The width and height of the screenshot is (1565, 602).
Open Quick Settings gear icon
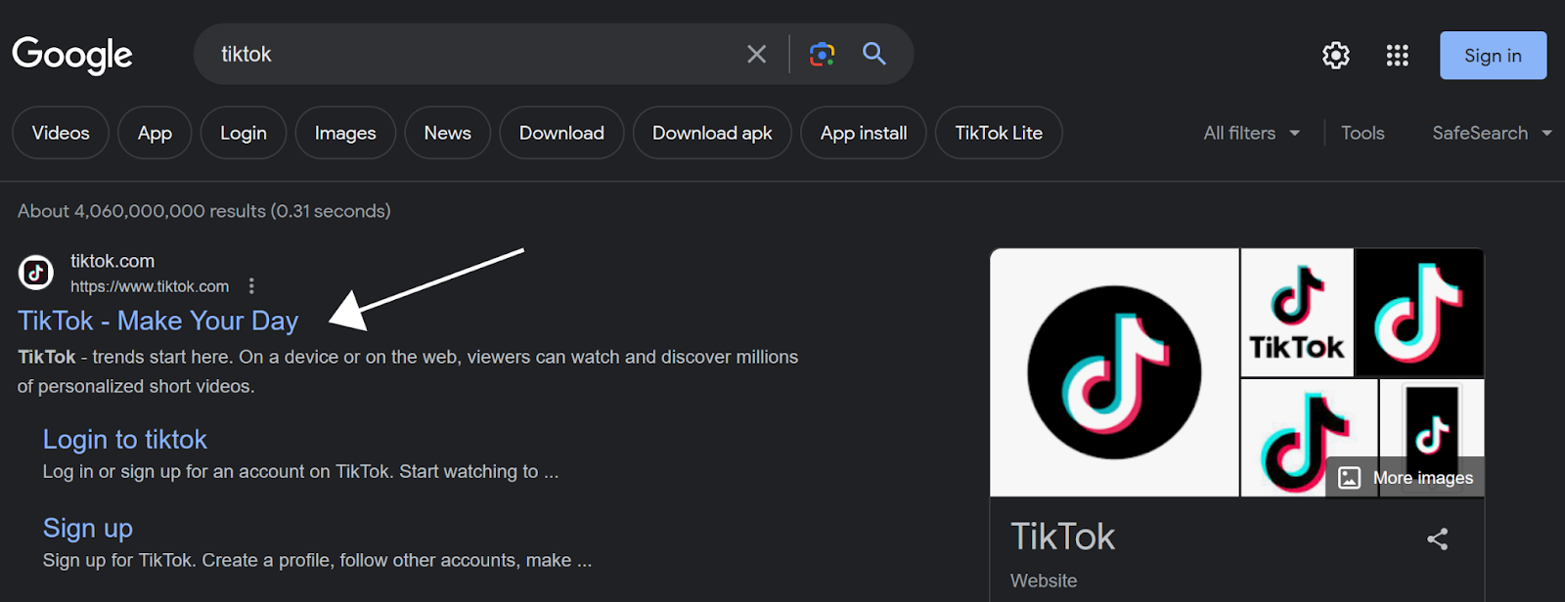[x=1336, y=56]
